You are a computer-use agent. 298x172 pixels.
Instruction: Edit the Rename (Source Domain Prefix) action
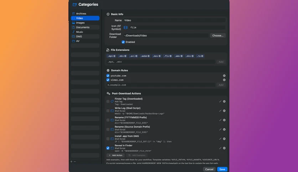click(220, 130)
